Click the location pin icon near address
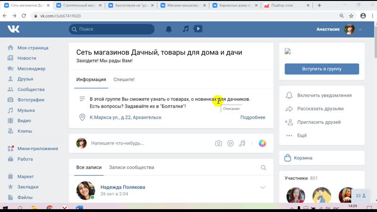This screenshot has width=377, height=212. (x=82, y=117)
